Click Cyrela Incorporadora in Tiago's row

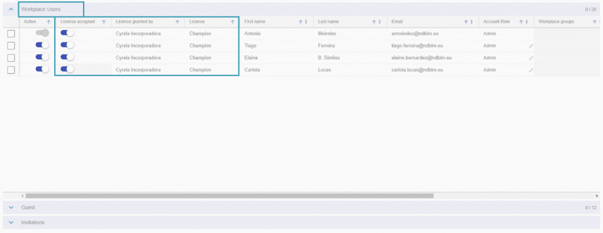click(138, 46)
